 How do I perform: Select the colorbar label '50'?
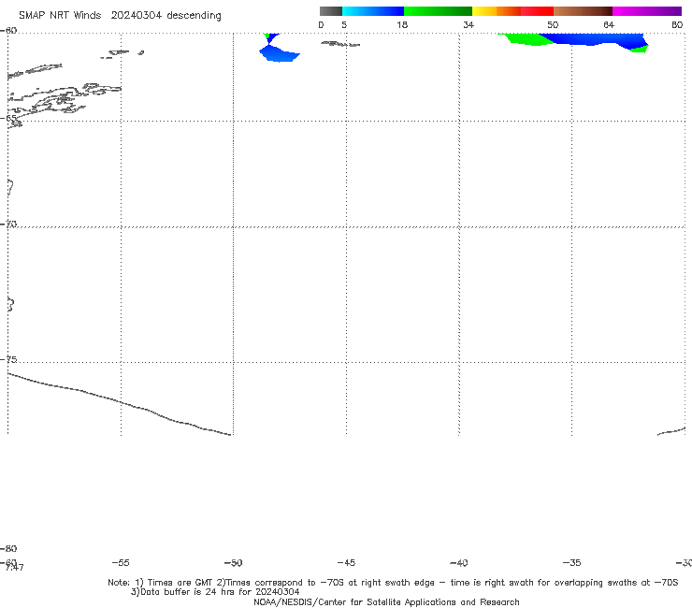pyautogui.click(x=553, y=25)
